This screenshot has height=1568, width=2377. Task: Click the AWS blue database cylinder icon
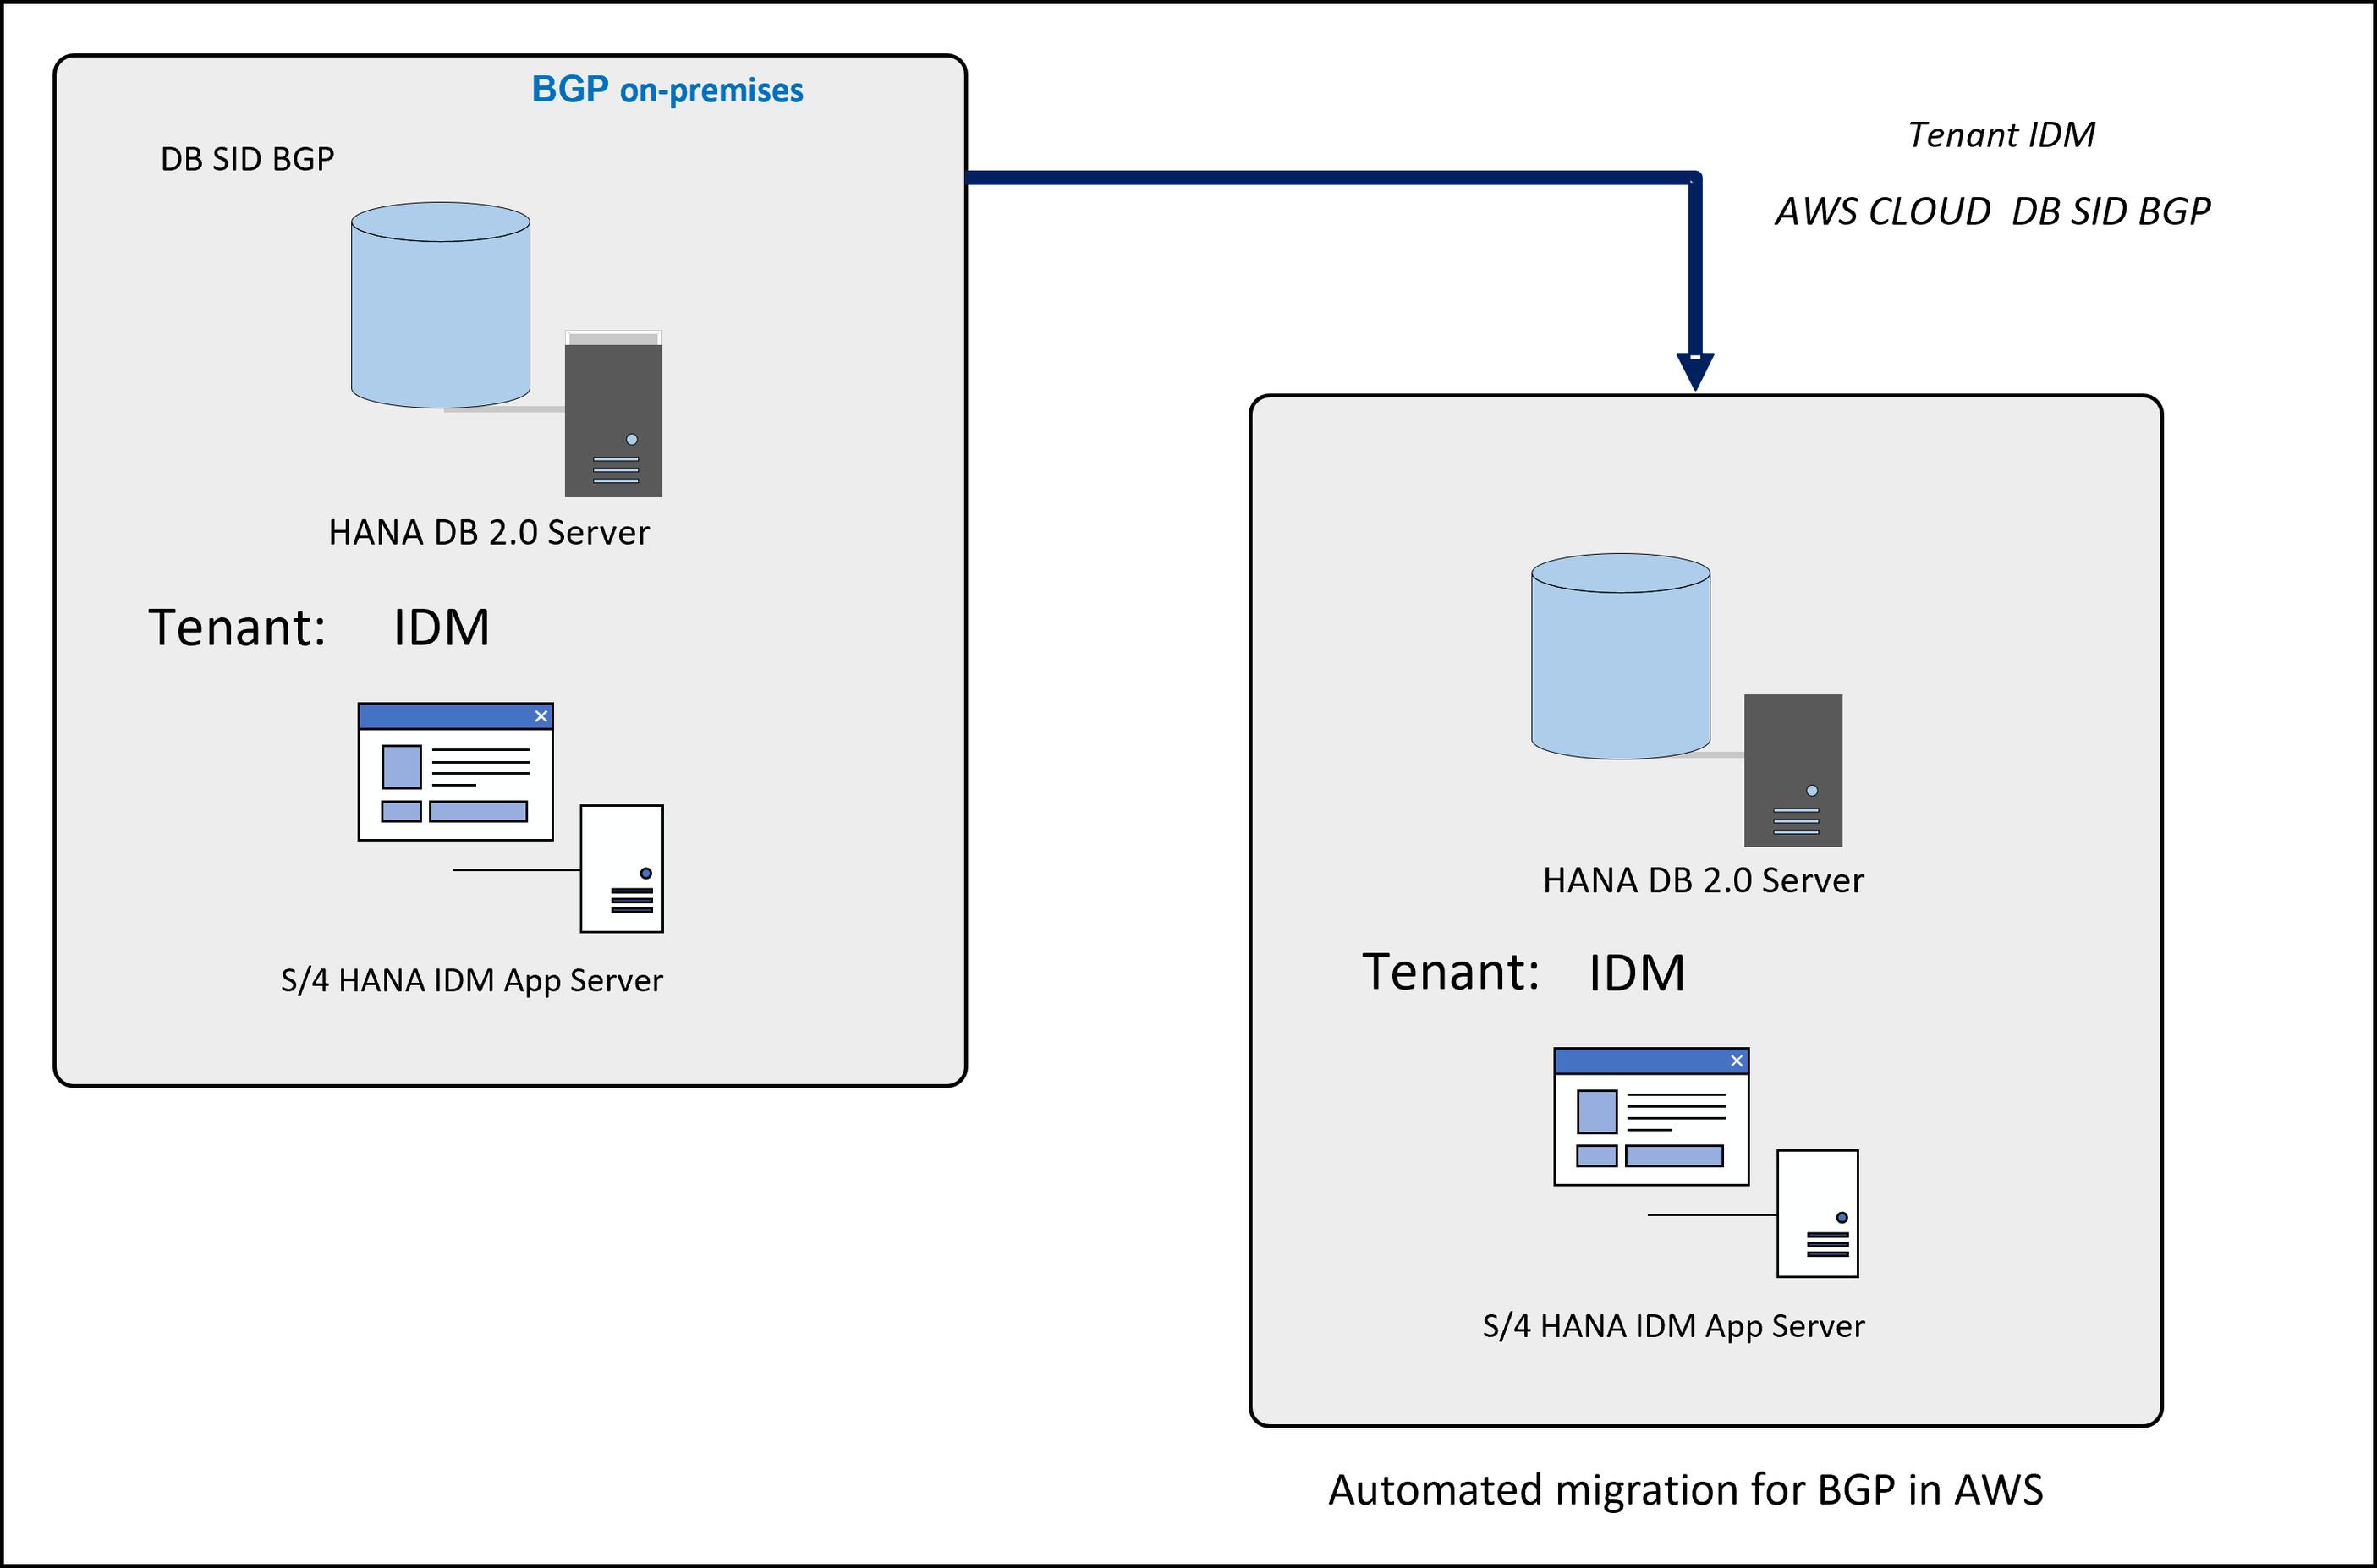pyautogui.click(x=1621, y=656)
